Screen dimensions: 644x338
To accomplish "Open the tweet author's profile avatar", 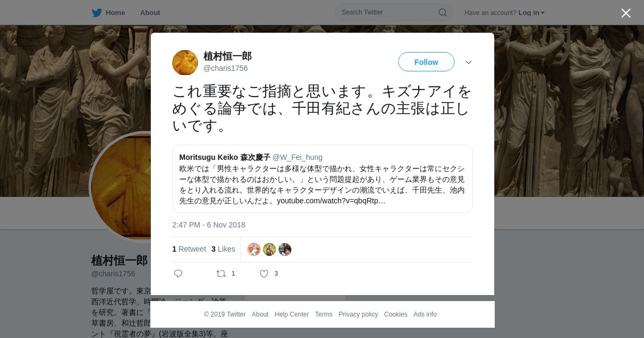I will [x=185, y=63].
